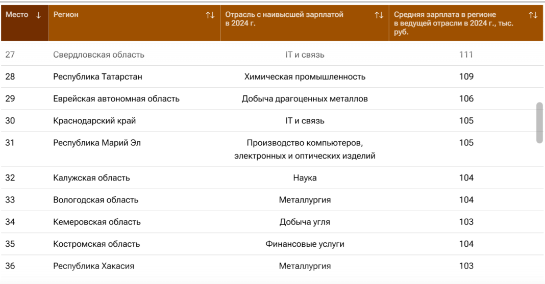Click Костромская область region name
This screenshot has height=284, width=545.
click(96, 244)
